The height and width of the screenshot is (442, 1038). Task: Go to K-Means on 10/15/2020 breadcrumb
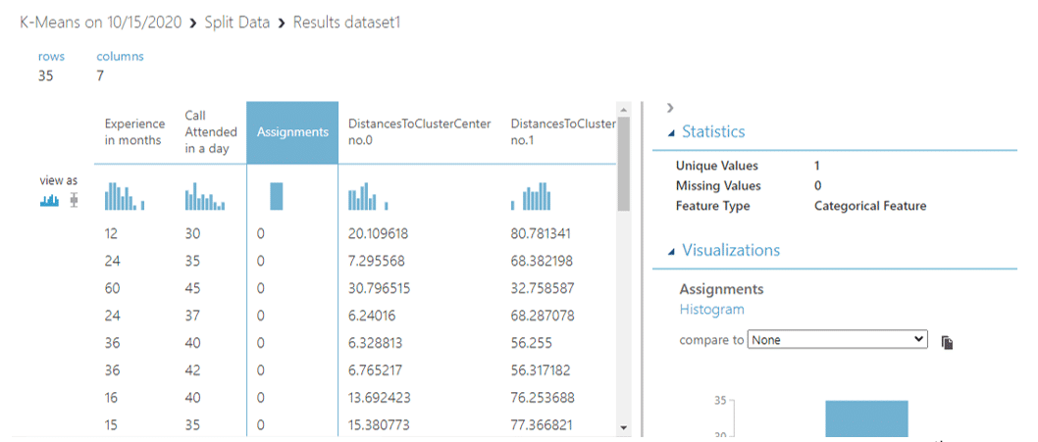(100, 22)
